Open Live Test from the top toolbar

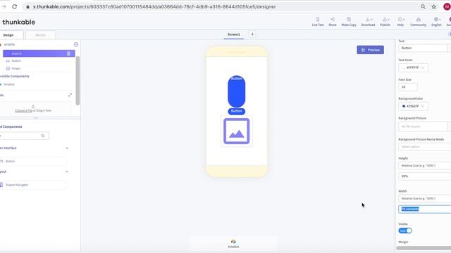[318, 22]
